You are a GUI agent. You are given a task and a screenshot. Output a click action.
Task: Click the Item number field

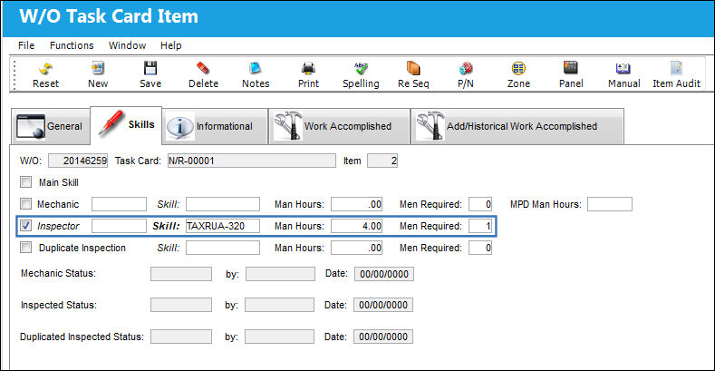click(x=382, y=161)
